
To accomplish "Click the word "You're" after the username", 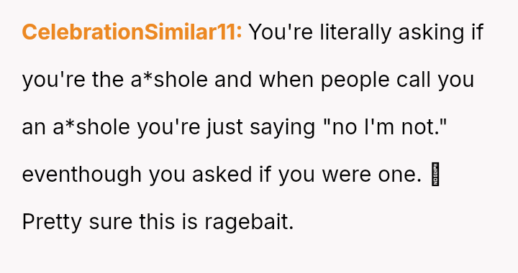I will 281,32.
